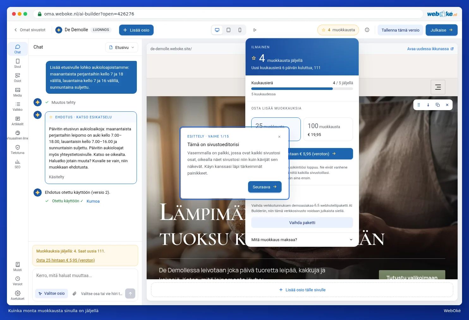Click Avaa uudessa ikkunassa link
The height and width of the screenshot is (320, 469).
point(430,49)
